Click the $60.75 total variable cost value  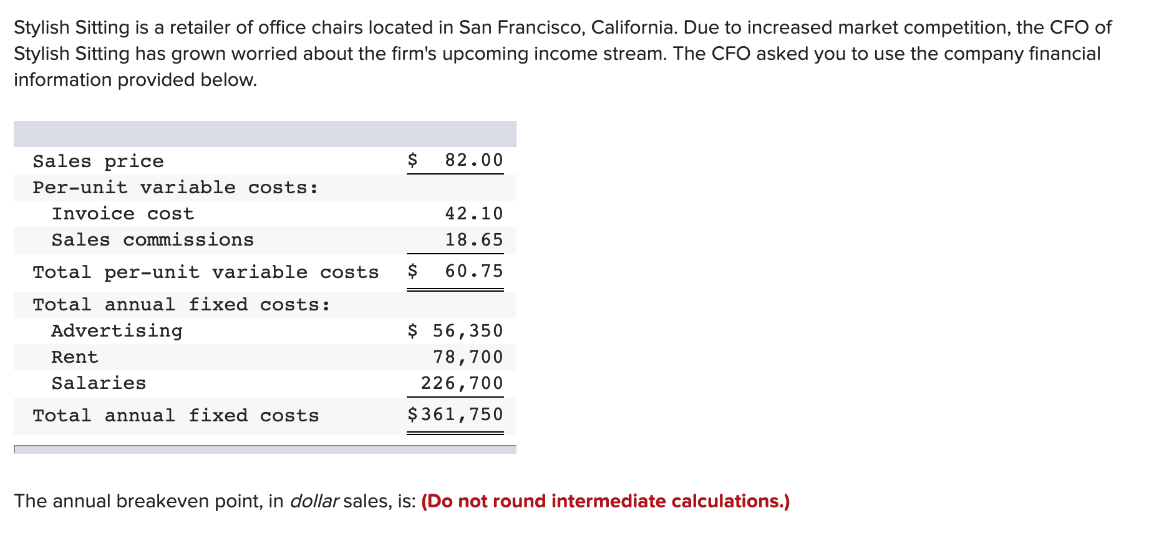[x=473, y=271]
